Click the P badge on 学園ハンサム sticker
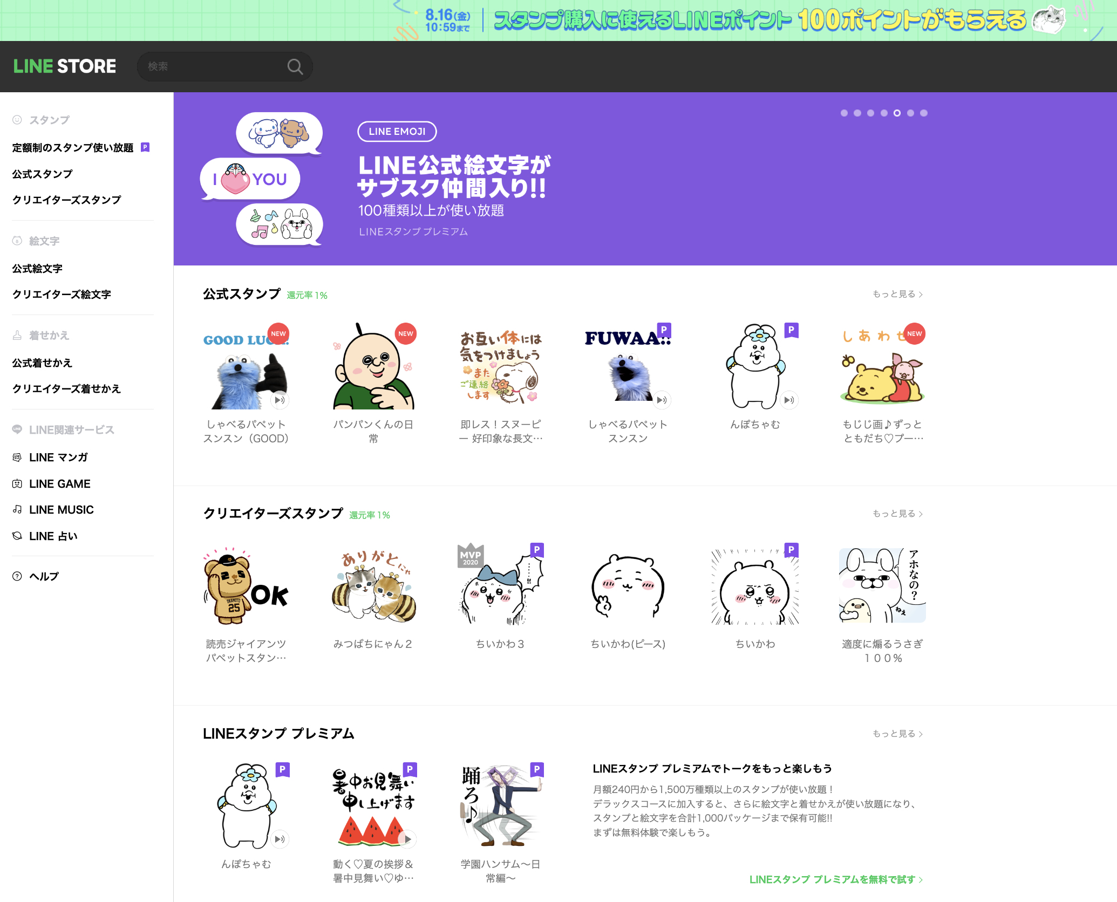The height and width of the screenshot is (902, 1117). tap(536, 770)
